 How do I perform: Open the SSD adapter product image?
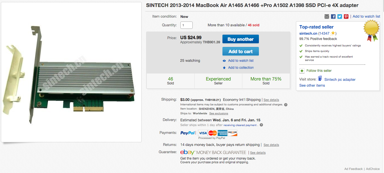pos(71,72)
